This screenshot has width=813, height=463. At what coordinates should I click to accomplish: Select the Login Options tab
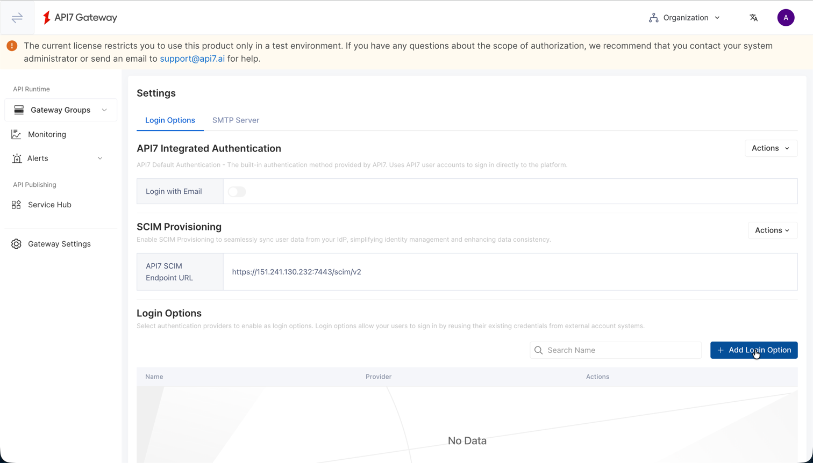170,120
